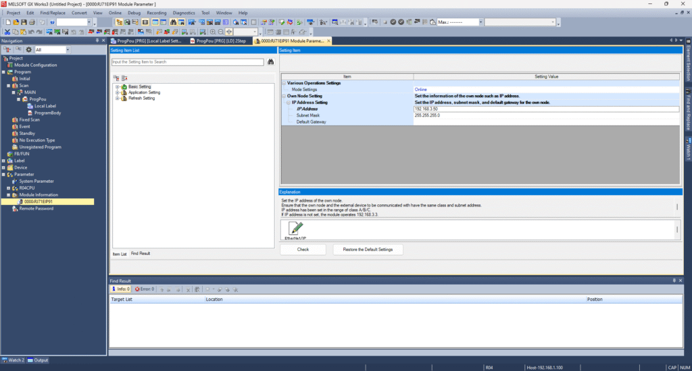Click collapse-all icon in Setting Item List
The width and height of the screenshot is (692, 371).
[x=124, y=78]
